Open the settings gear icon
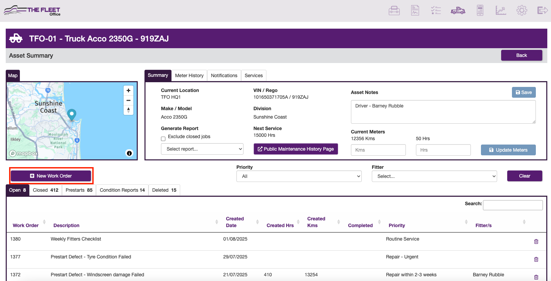 522,10
